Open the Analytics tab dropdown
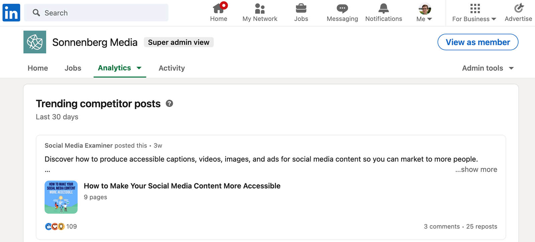 click(x=120, y=68)
